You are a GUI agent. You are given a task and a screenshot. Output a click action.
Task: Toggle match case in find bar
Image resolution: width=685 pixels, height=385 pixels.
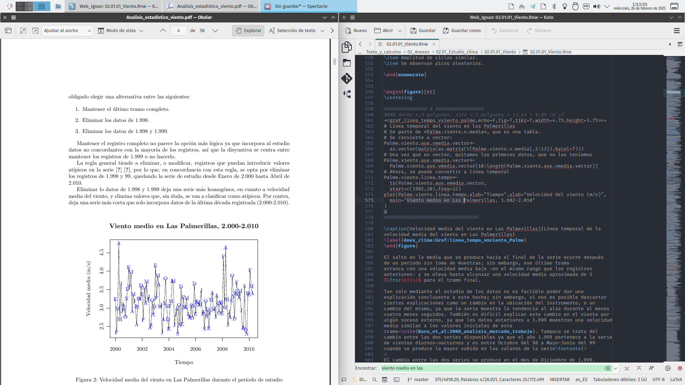651,368
